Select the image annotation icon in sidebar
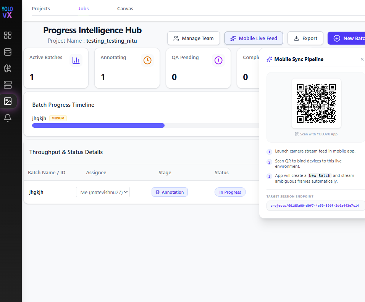 8,101
